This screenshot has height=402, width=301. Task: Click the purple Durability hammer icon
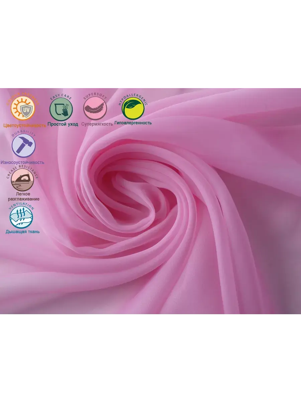point(23,147)
